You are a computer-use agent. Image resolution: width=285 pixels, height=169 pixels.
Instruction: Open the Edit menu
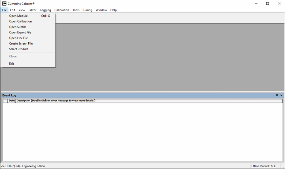coord(13,10)
